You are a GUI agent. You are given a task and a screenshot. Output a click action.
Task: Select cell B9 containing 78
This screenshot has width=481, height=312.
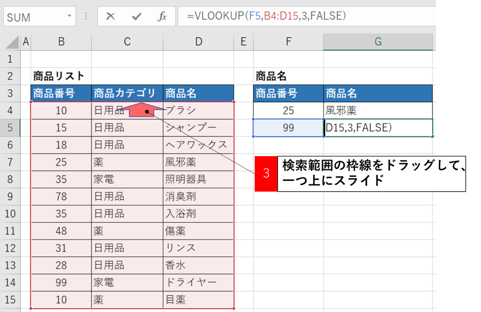point(61,197)
